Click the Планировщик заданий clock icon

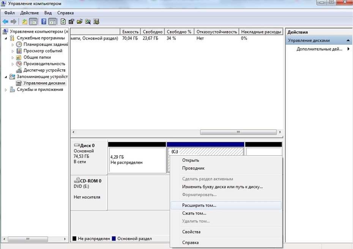[19, 44]
